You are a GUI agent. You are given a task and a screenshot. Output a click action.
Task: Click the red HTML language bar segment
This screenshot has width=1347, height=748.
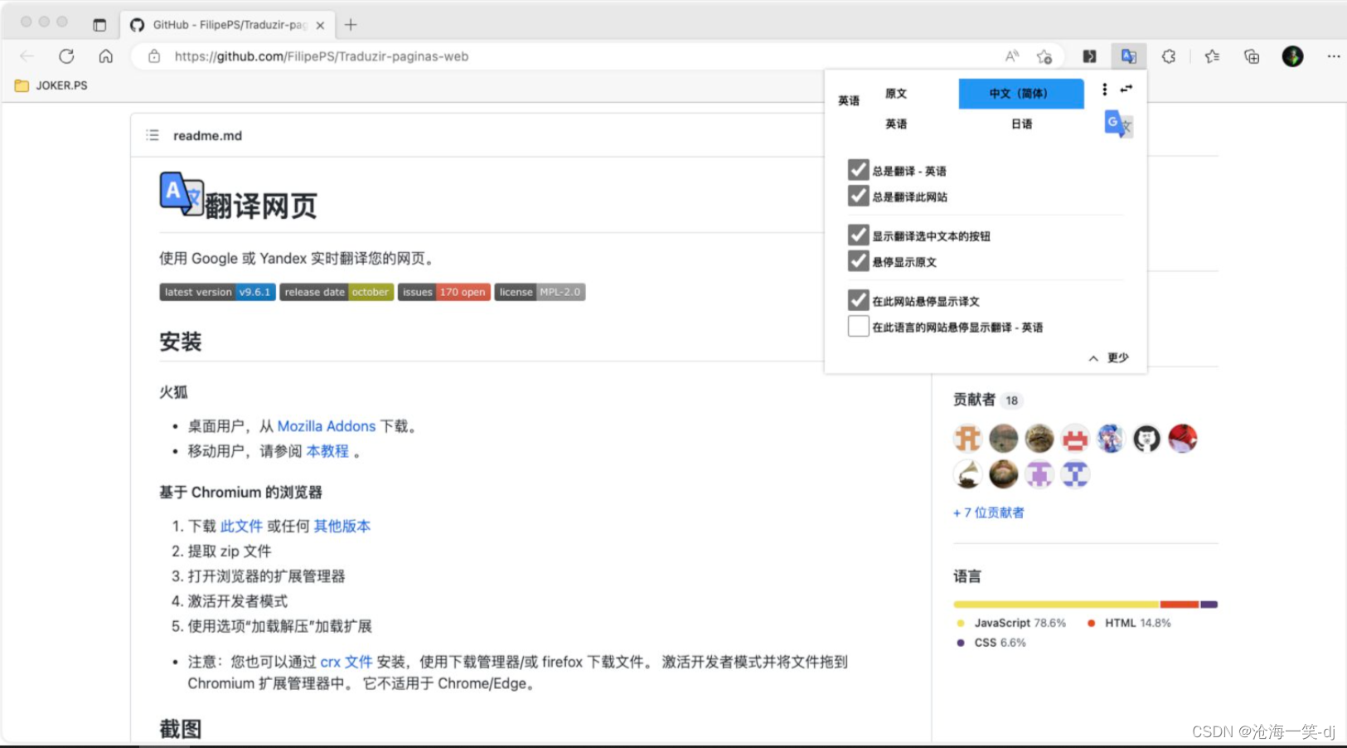tap(1180, 605)
